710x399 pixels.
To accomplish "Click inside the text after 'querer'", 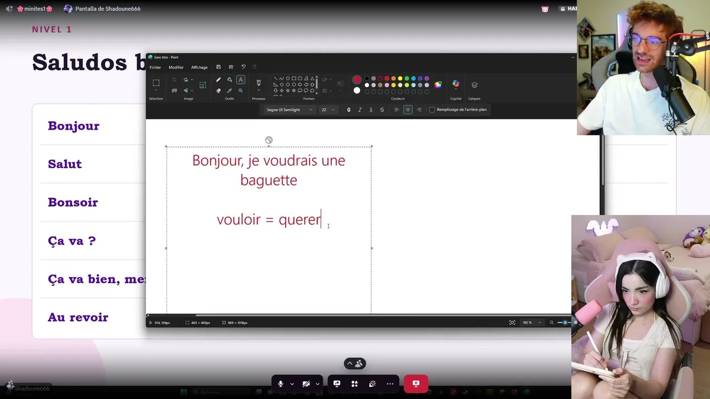I will click(322, 219).
